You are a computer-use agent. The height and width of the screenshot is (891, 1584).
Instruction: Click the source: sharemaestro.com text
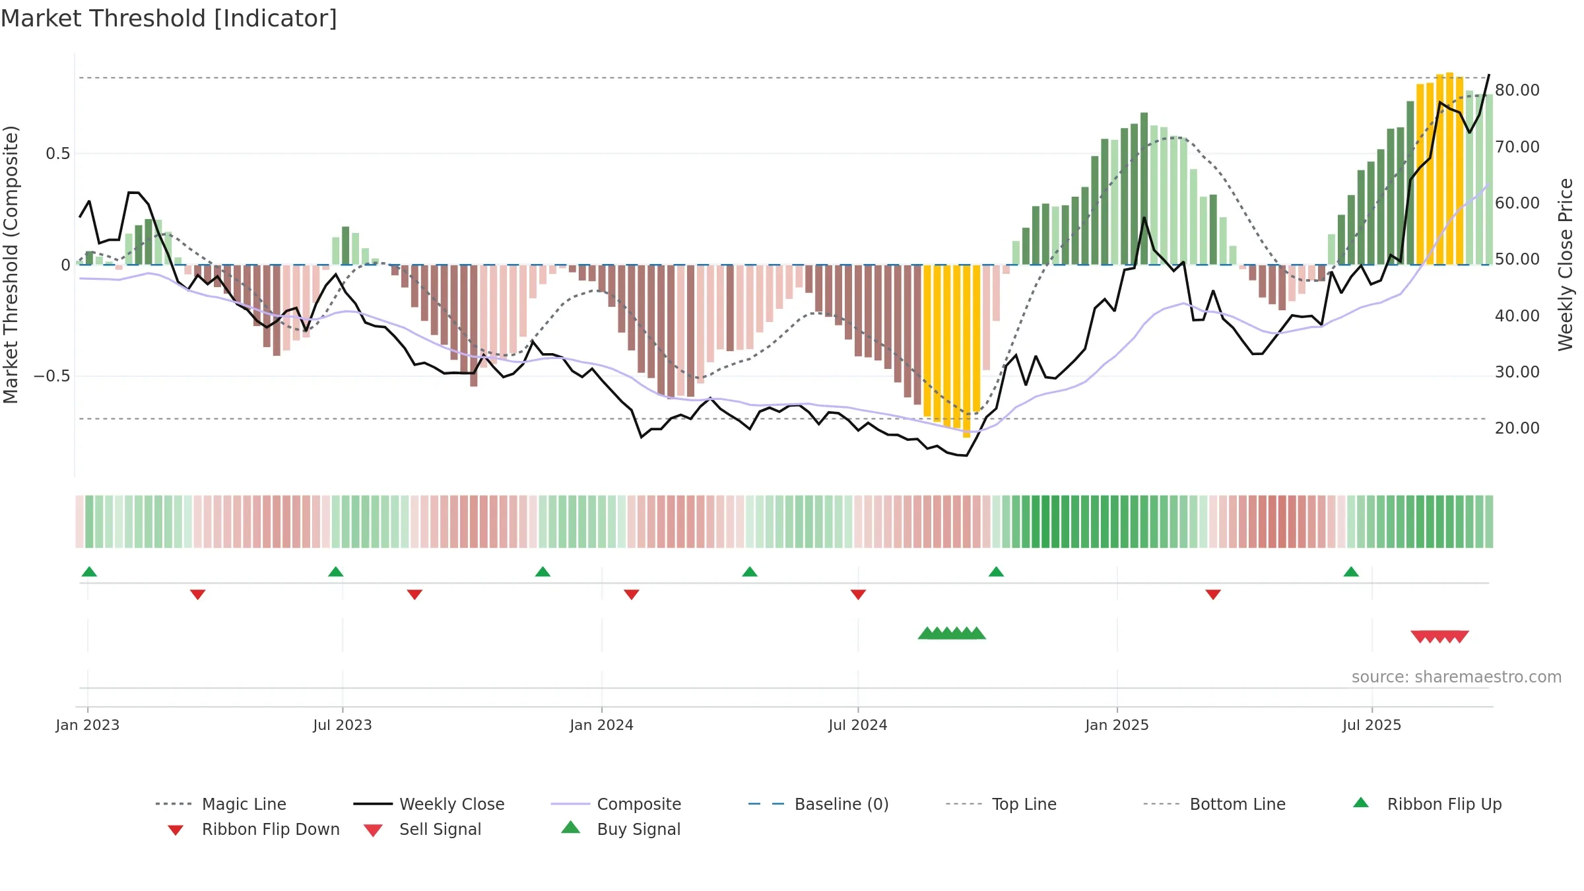pyautogui.click(x=1457, y=677)
